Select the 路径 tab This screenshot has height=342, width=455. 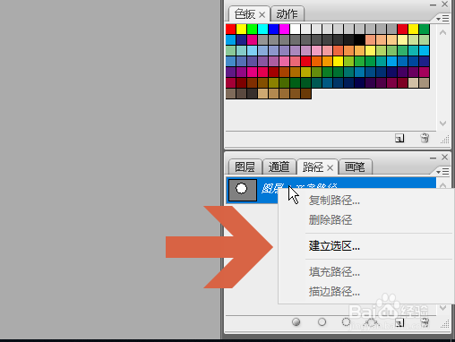coord(313,167)
